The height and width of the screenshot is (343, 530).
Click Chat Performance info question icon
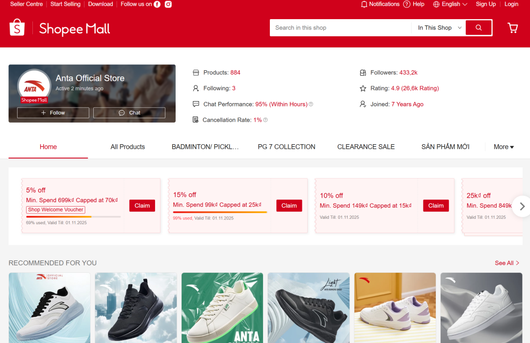coord(311,104)
